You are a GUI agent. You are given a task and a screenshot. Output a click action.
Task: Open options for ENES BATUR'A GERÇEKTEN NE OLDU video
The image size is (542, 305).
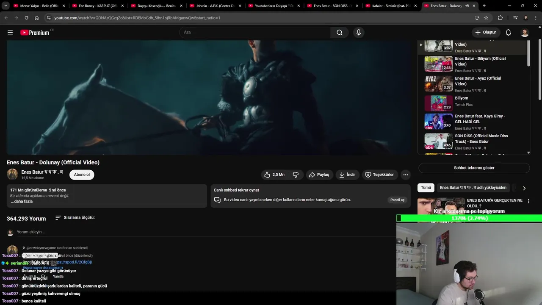point(528,201)
